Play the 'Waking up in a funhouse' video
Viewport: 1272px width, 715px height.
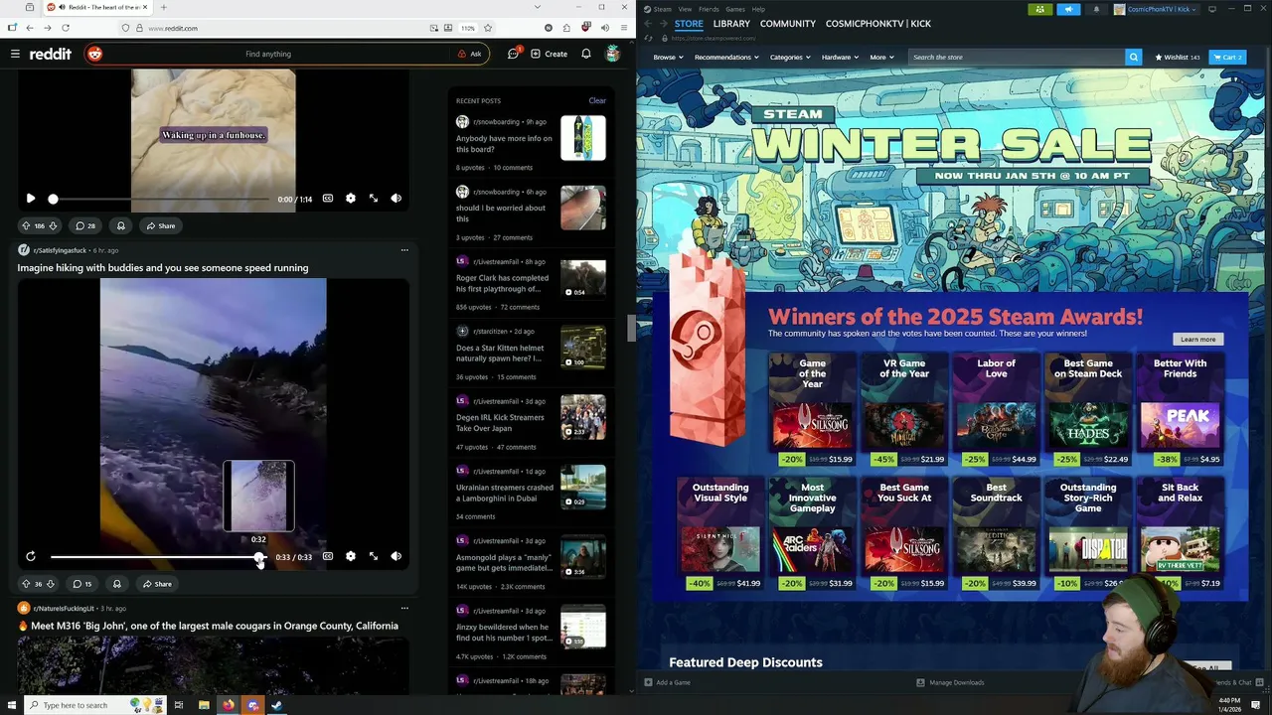point(31,199)
